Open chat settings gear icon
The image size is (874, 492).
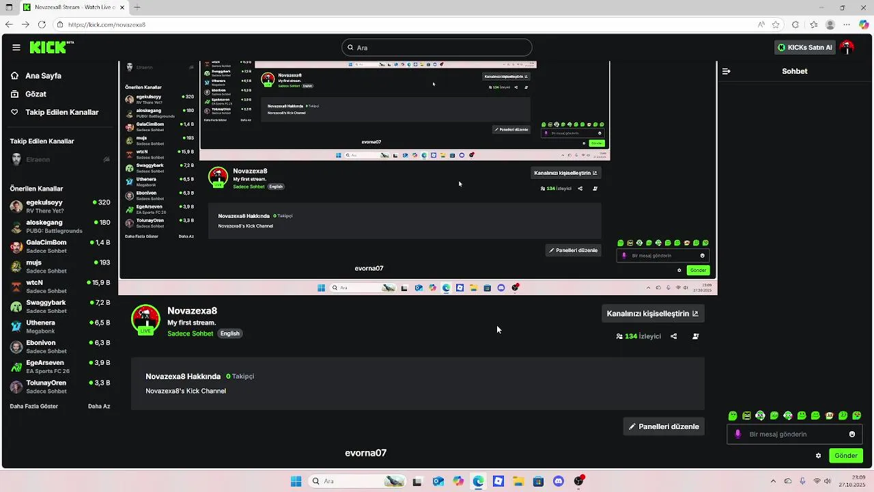coord(818,456)
